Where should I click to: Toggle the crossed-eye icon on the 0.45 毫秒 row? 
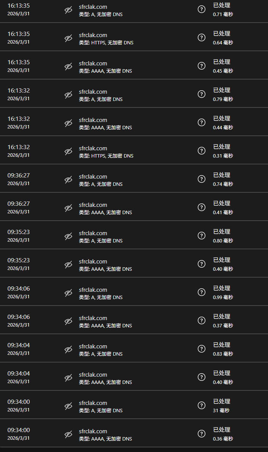coord(68,67)
